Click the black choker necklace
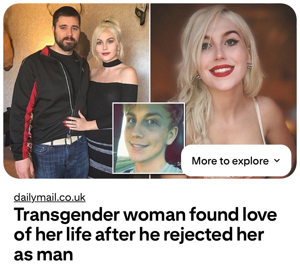This screenshot has height=268, width=300. point(112,63)
